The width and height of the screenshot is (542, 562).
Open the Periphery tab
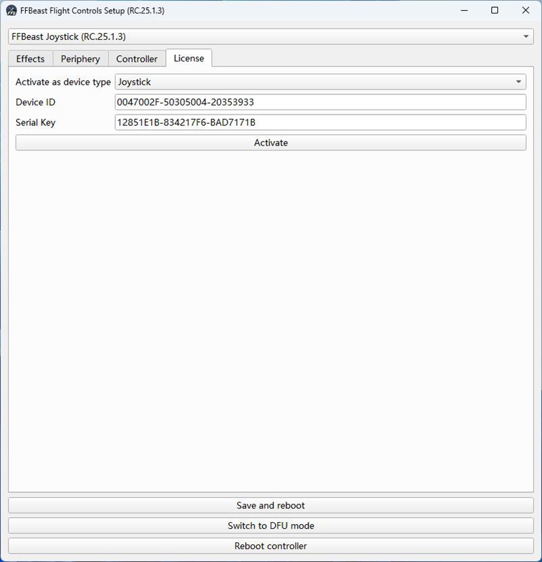tap(80, 59)
